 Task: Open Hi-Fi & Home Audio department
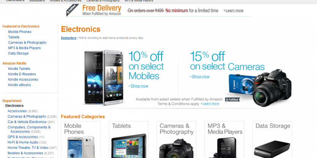pos(23,142)
